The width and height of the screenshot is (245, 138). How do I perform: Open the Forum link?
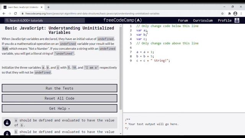[x=183, y=20]
